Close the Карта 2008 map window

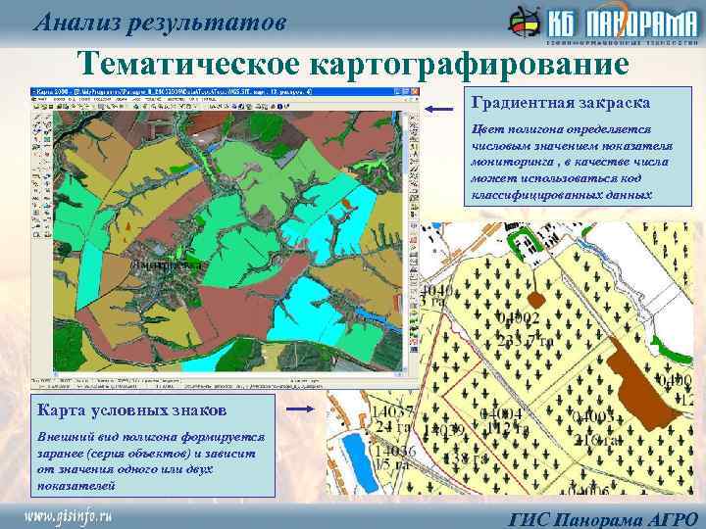click(x=415, y=92)
